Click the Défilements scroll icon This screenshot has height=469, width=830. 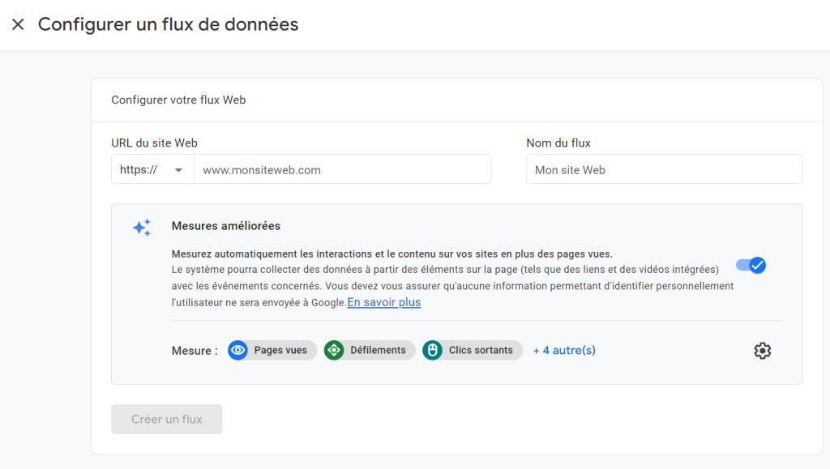click(334, 350)
